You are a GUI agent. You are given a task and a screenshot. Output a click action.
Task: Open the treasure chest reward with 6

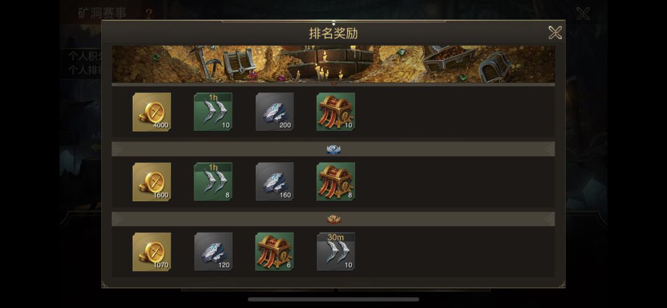pyautogui.click(x=274, y=251)
